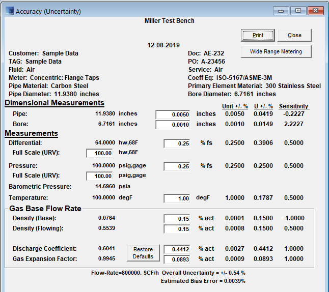Edit the Differential % fs accuracy field
This screenshot has height=292, width=329.
tap(178, 144)
